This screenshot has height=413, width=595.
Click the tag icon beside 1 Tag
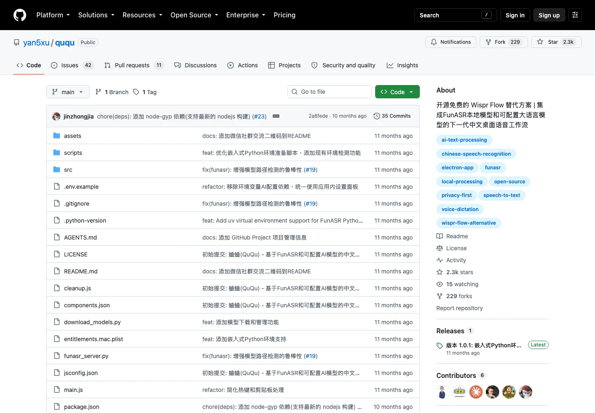tap(136, 92)
